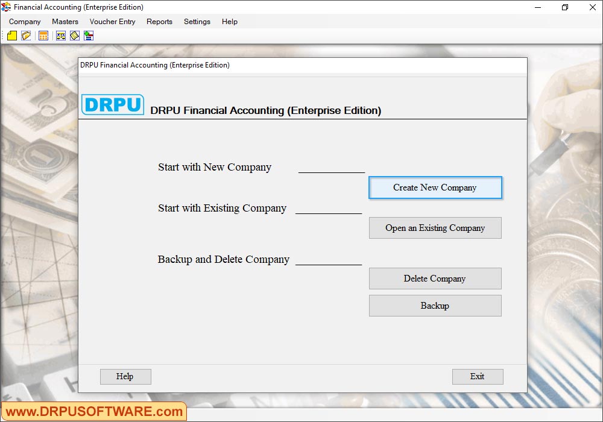
Task: Click the orange calendar grid toolbar icon
Action: (43, 36)
